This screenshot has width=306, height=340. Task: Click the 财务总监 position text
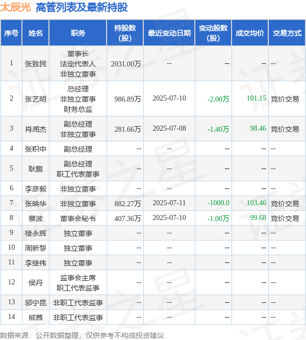coord(78,109)
